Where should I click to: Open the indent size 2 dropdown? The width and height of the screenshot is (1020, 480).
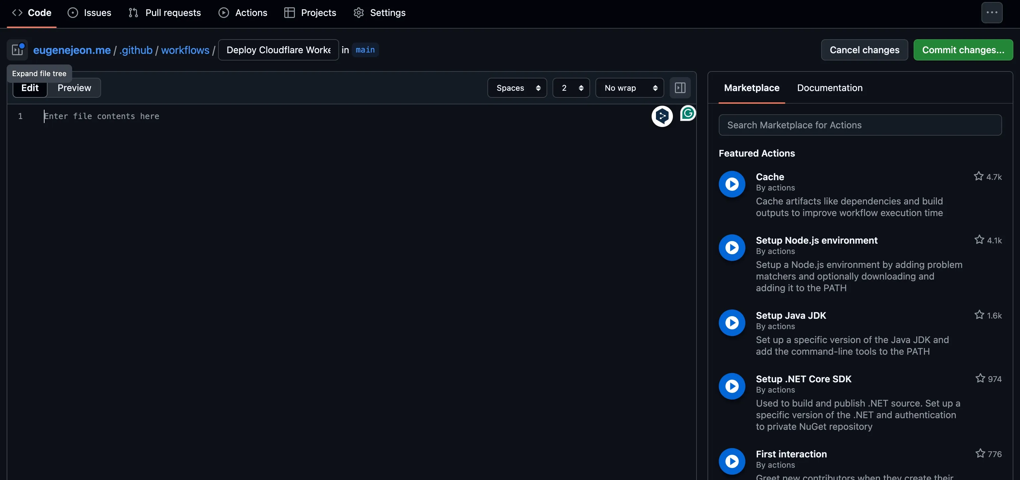tap(571, 88)
